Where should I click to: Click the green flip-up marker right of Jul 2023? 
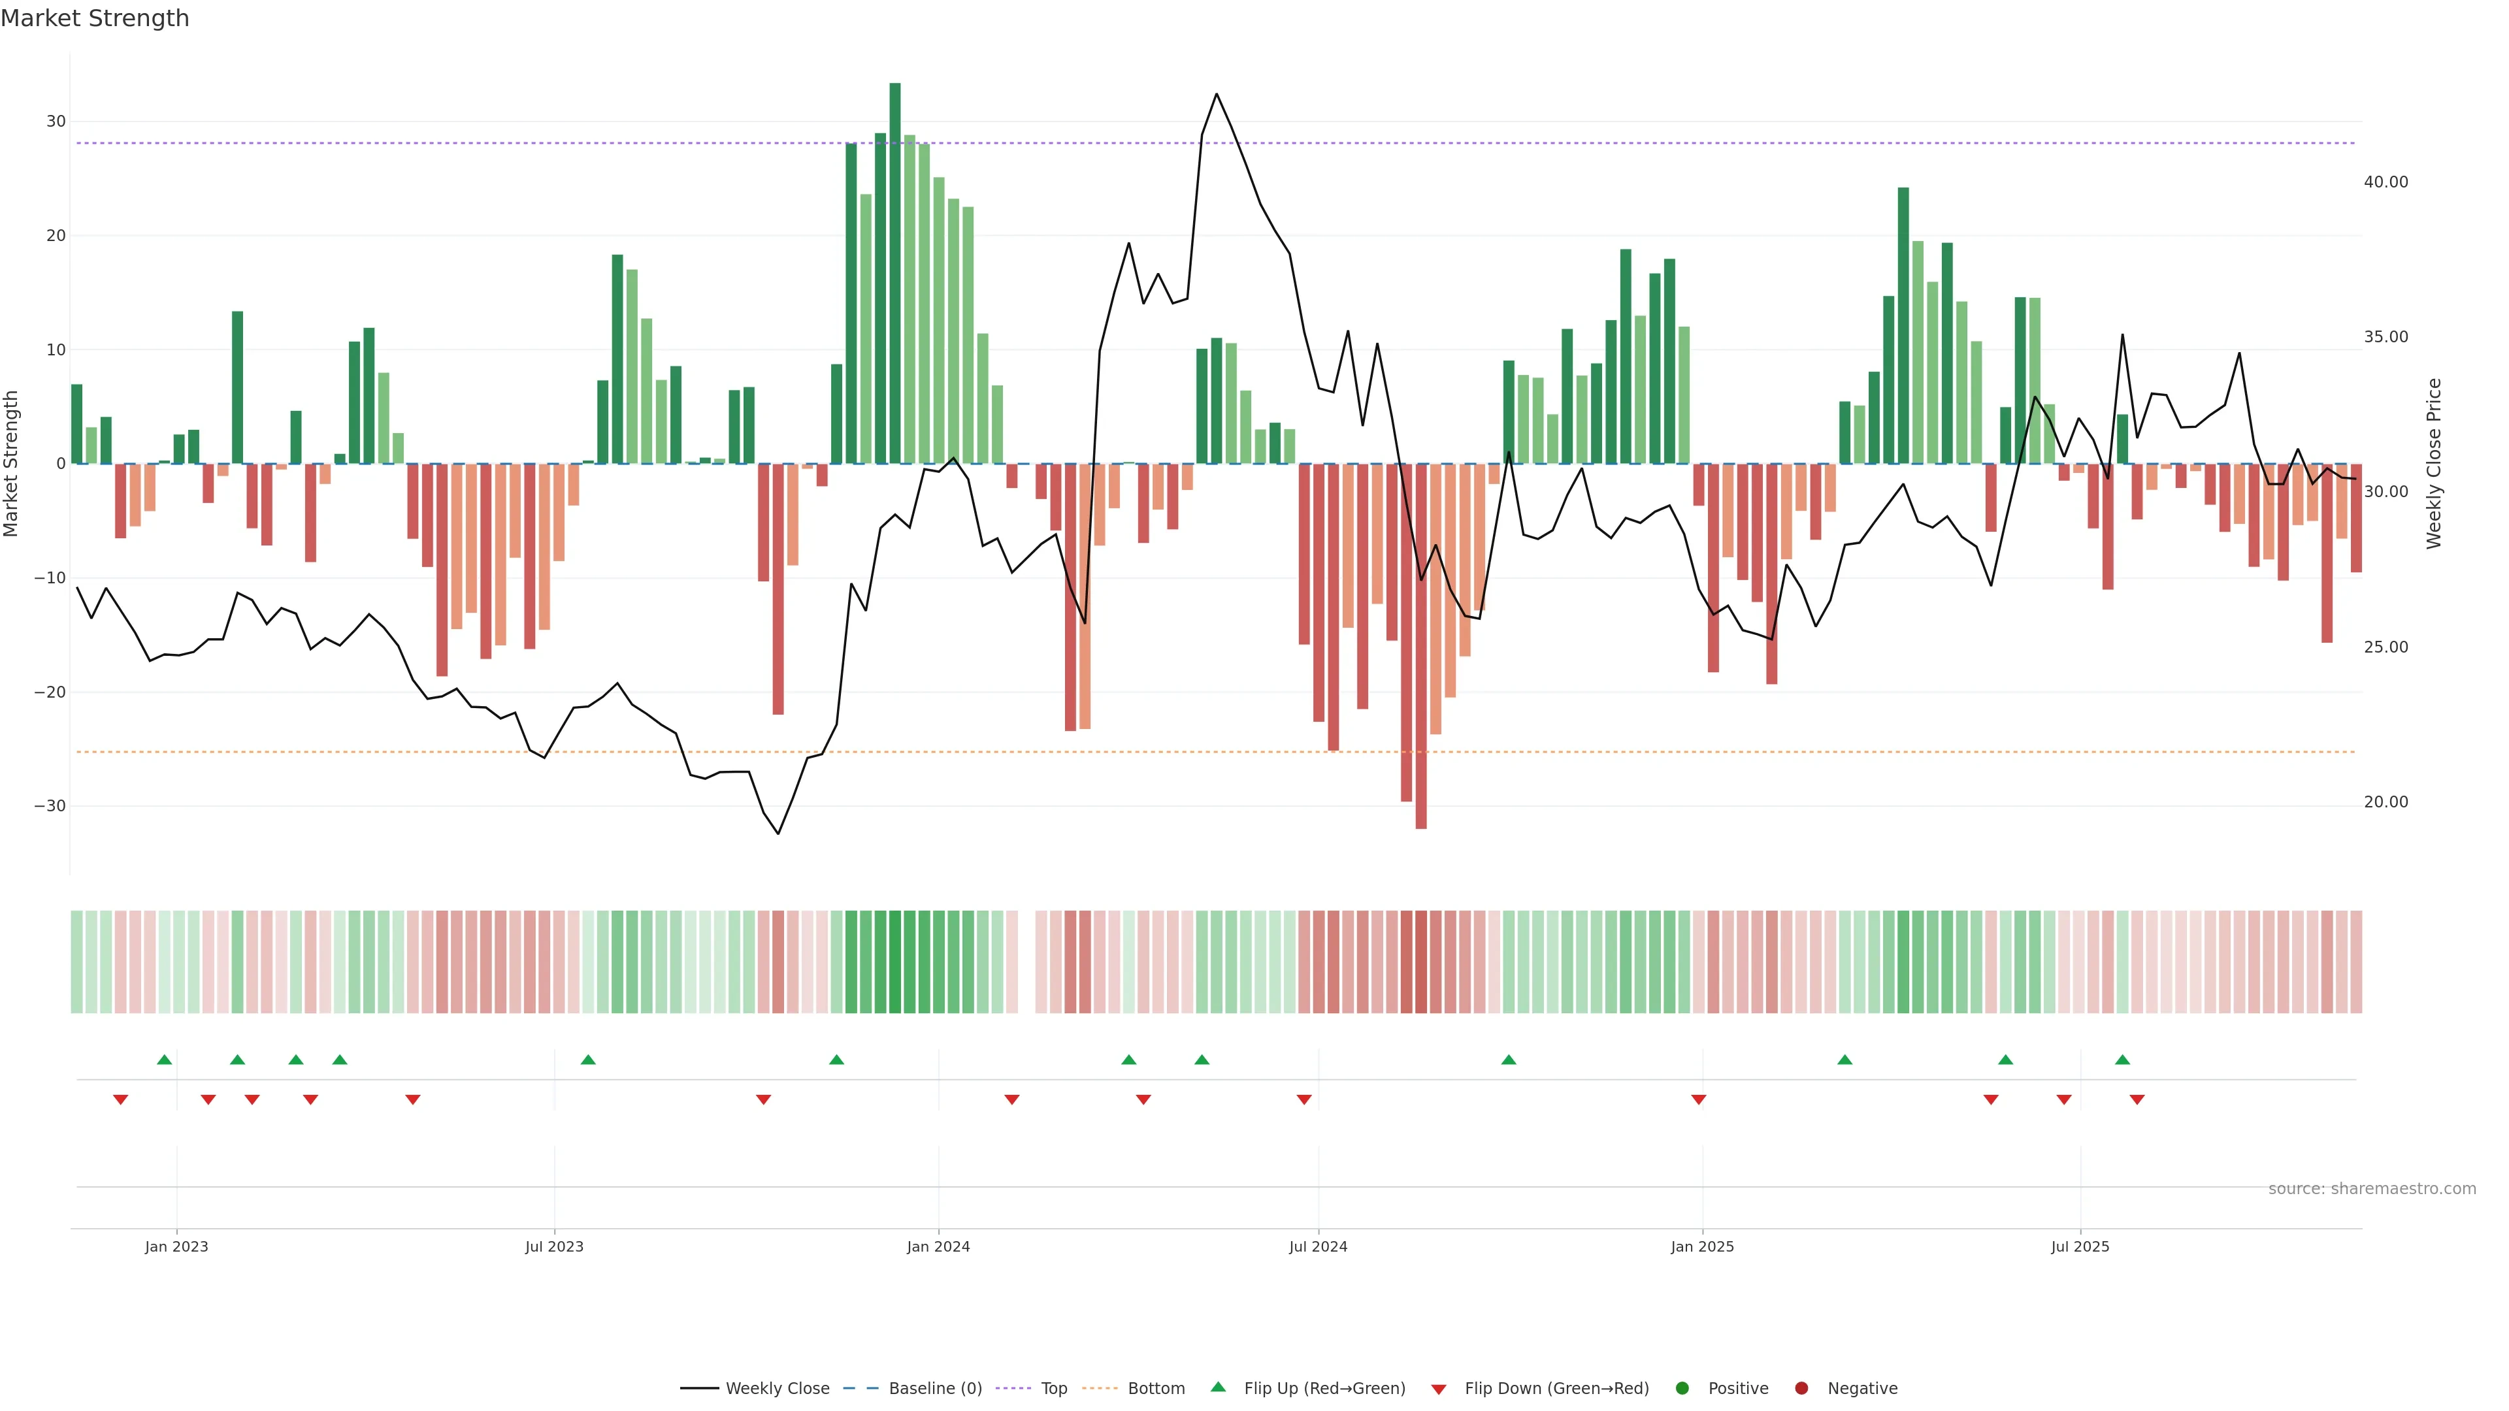588,1060
